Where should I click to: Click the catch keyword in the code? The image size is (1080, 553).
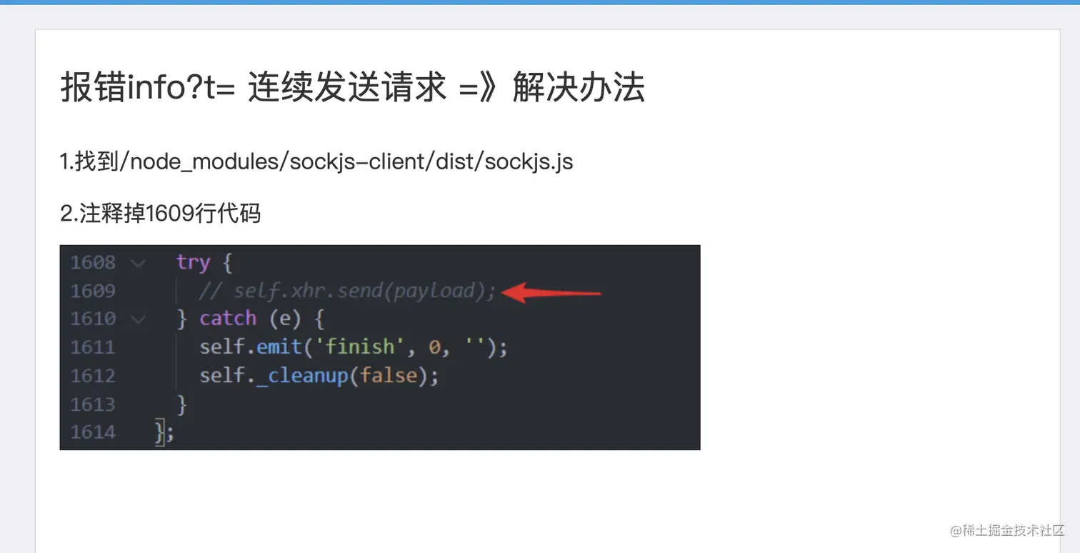[228, 319]
